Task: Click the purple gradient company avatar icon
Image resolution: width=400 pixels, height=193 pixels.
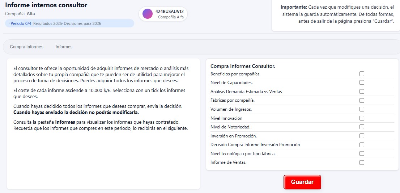Action: tap(148, 14)
